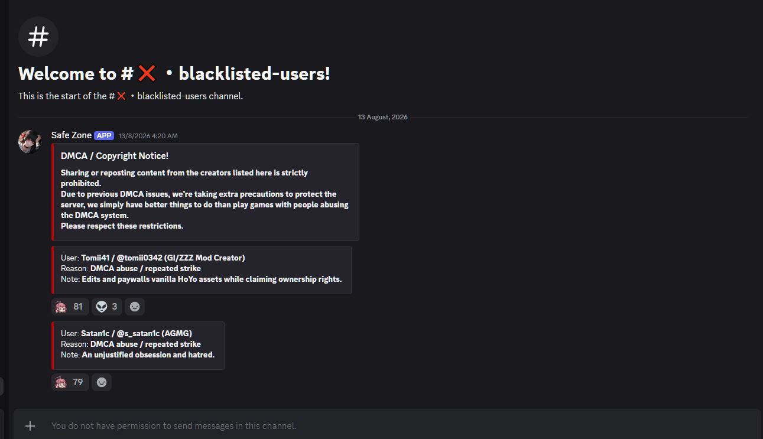Image resolution: width=763 pixels, height=439 pixels.
Task: Click the "Due to previous DMCA issues" sentence
Action: pos(204,204)
